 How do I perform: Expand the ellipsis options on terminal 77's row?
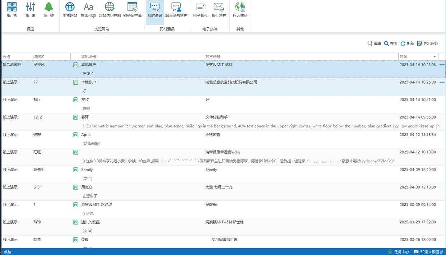(x=442, y=82)
